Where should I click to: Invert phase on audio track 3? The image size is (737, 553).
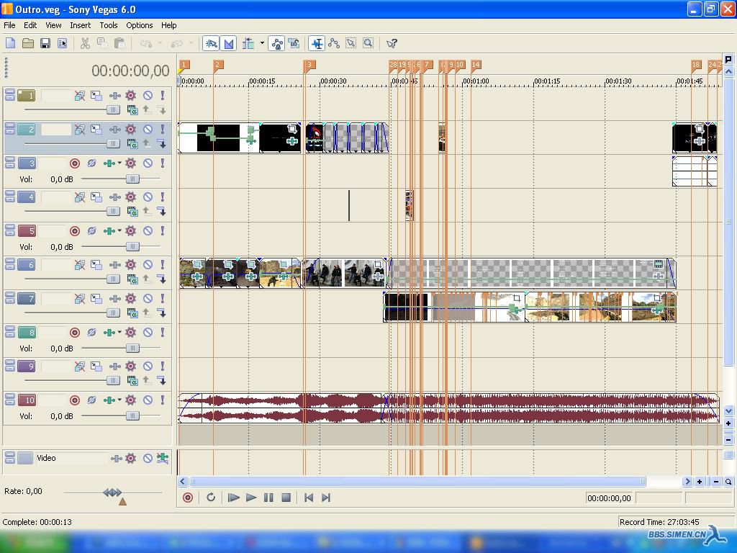(91, 163)
